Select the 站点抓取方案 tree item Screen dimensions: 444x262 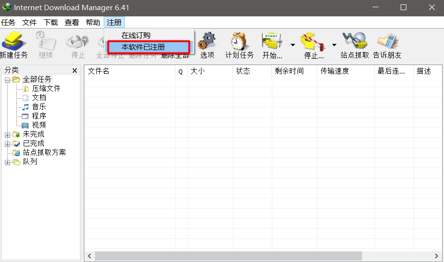44,152
